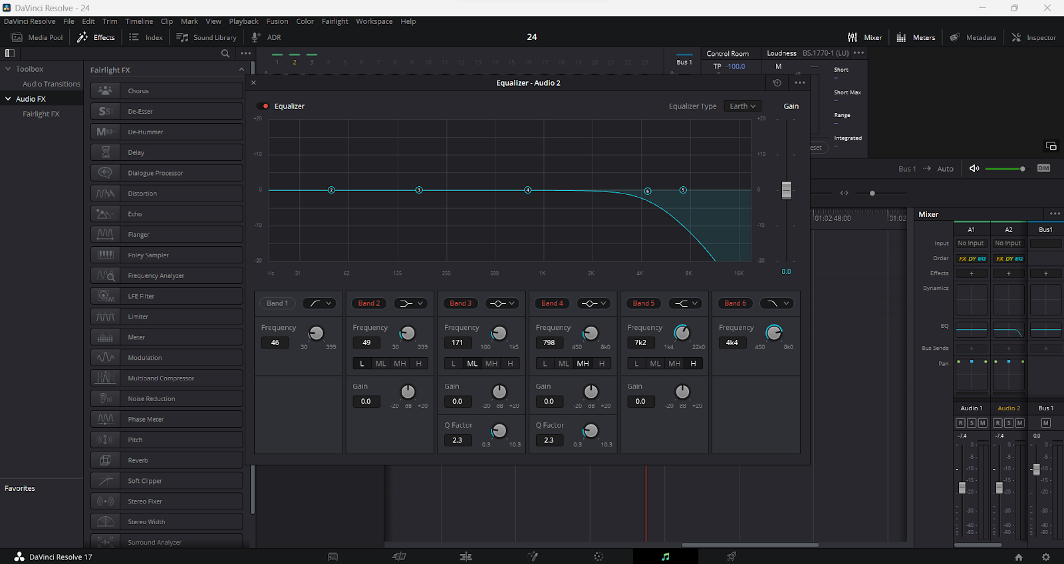Select H range for Band 5
Viewport: 1064px width, 564px height.
[x=693, y=363]
